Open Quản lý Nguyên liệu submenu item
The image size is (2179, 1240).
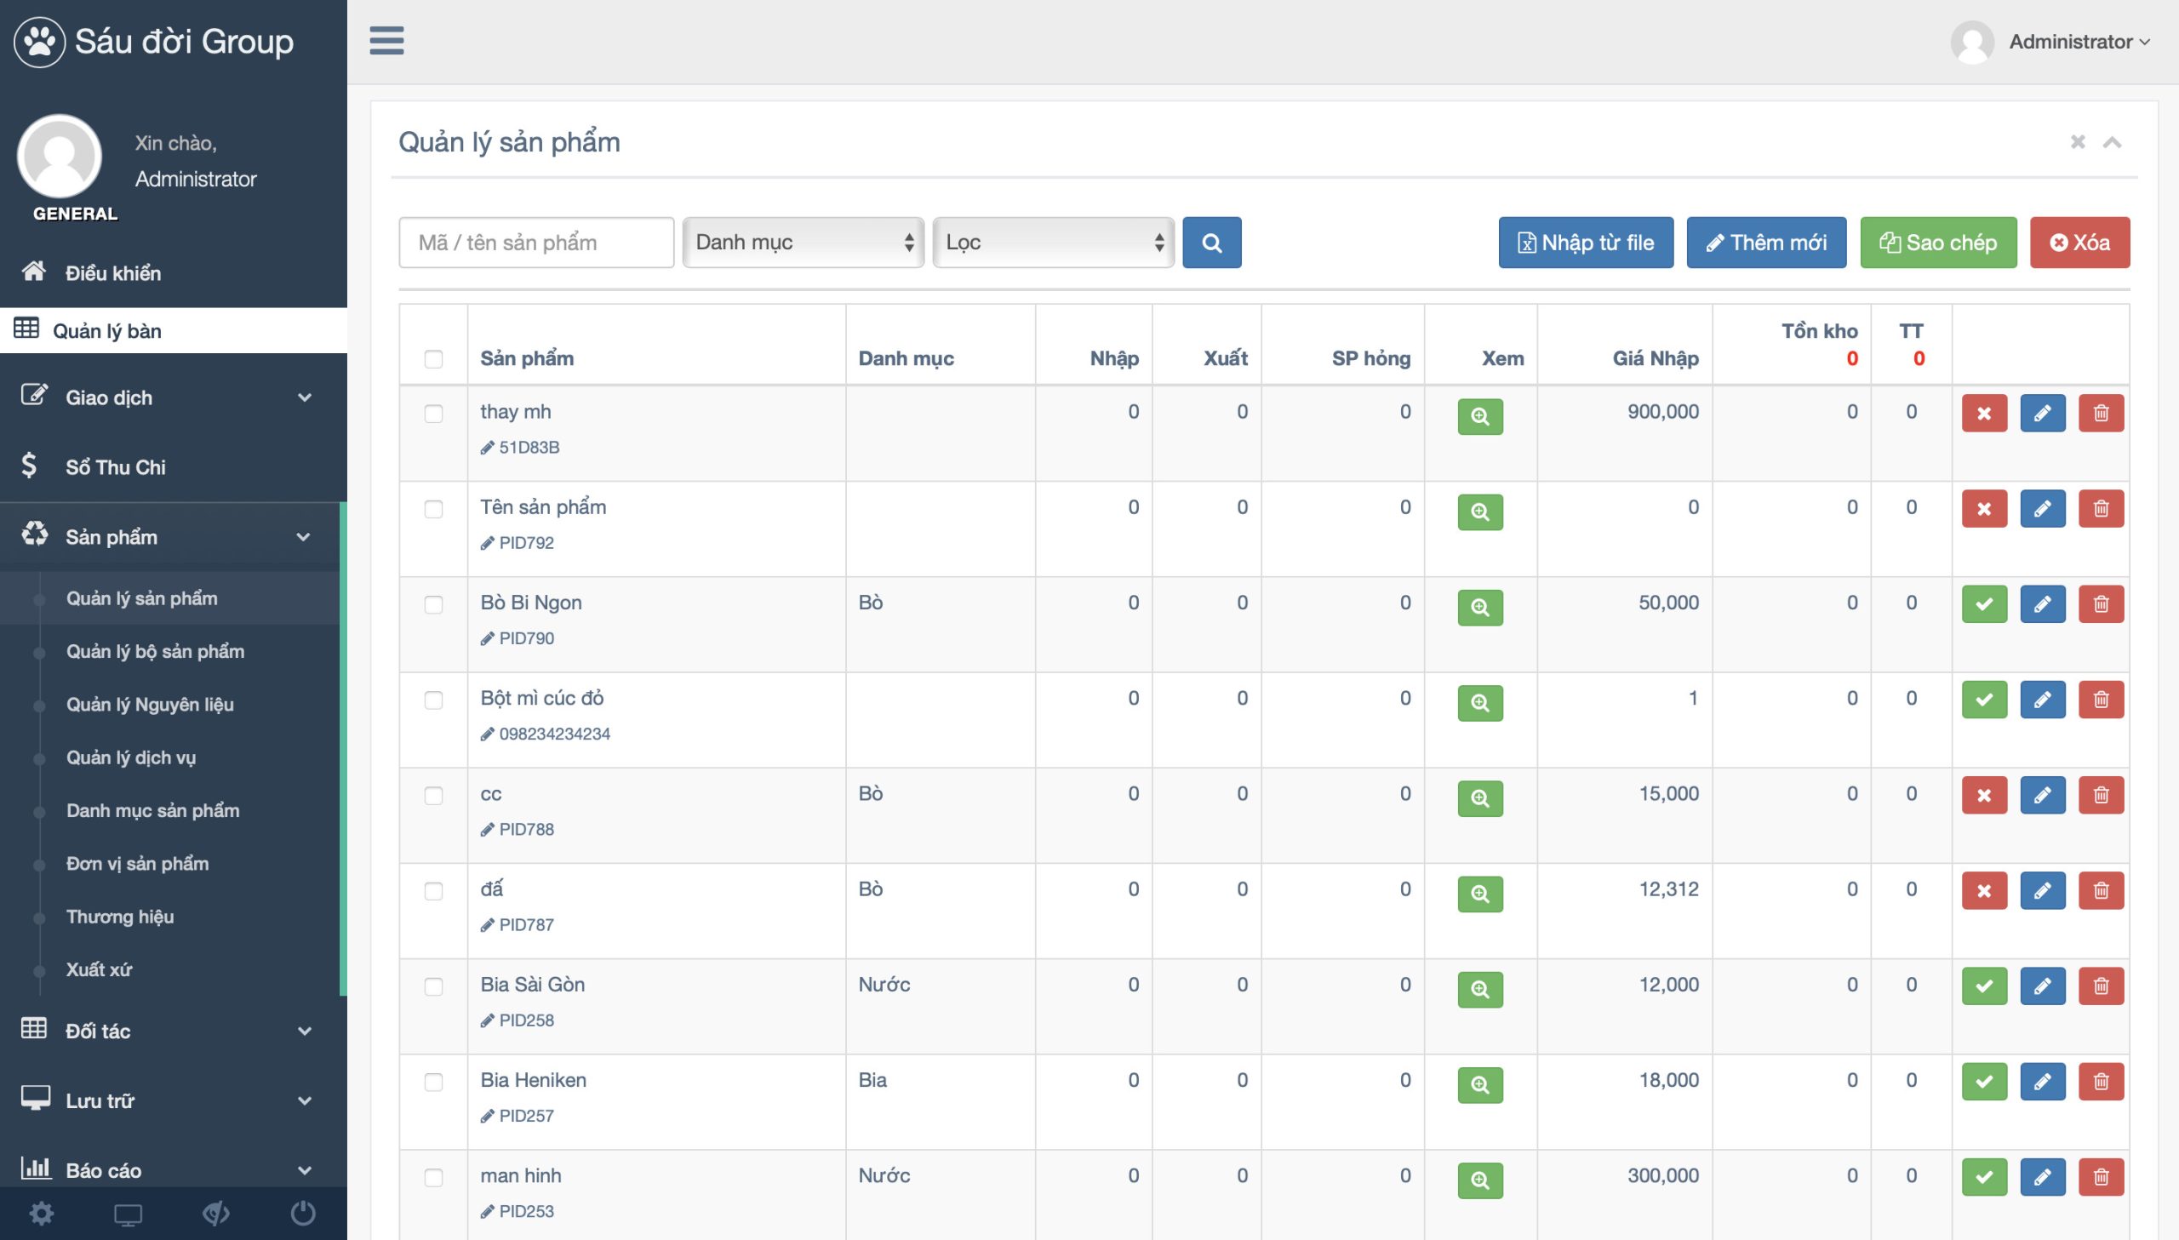tap(150, 705)
